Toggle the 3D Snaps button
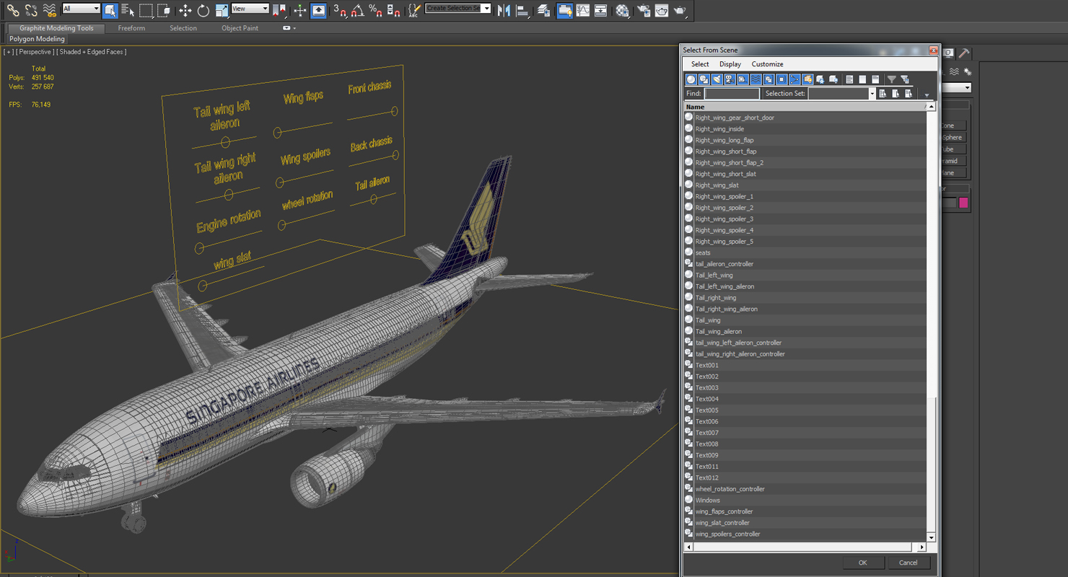Screen dimensions: 1068x577 [x=341, y=10]
